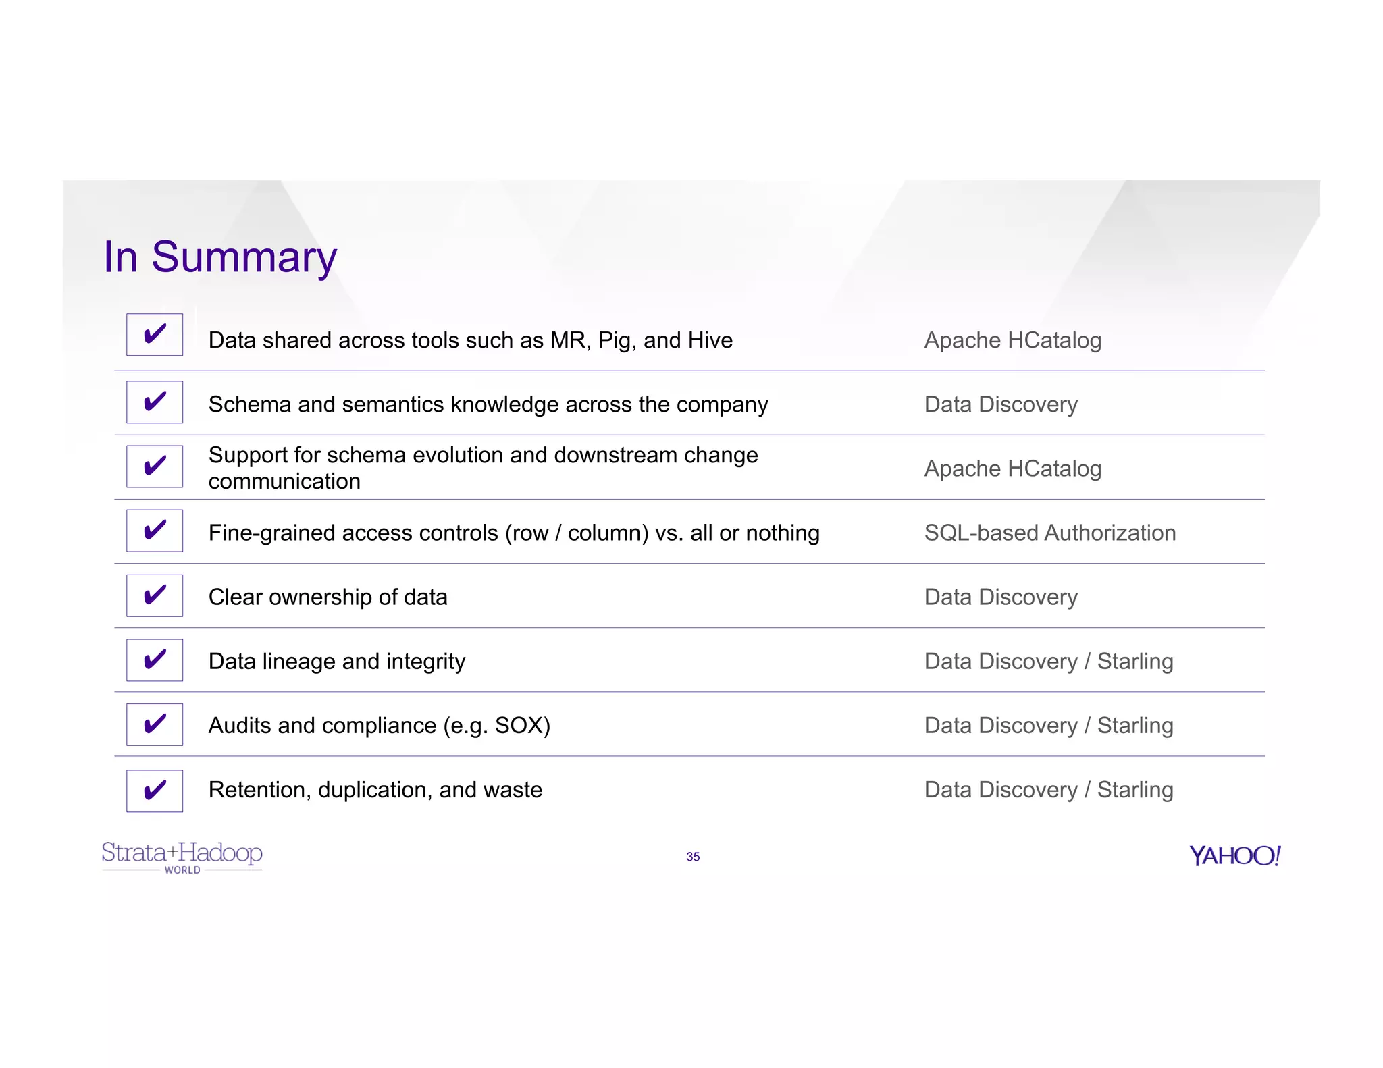Viewport: 1383px width, 1068px height.
Task: Click the slide number 35
Action: [693, 857]
